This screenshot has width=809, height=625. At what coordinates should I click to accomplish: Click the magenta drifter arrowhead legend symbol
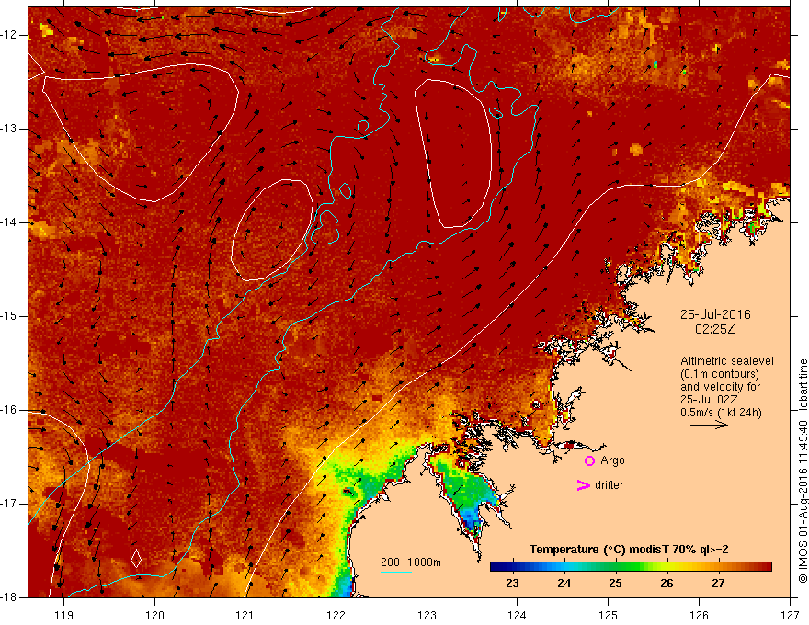coord(583,485)
